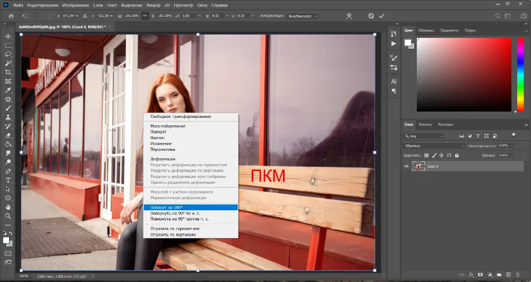Pick the Type tool in toolbar
This screenshot has width=531, height=282.
click(8, 180)
